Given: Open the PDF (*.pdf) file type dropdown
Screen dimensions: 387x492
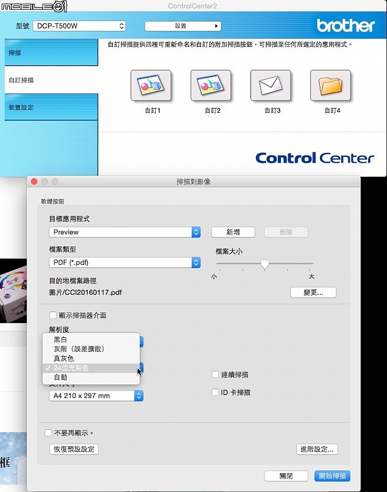Looking at the screenshot, I should 125,263.
